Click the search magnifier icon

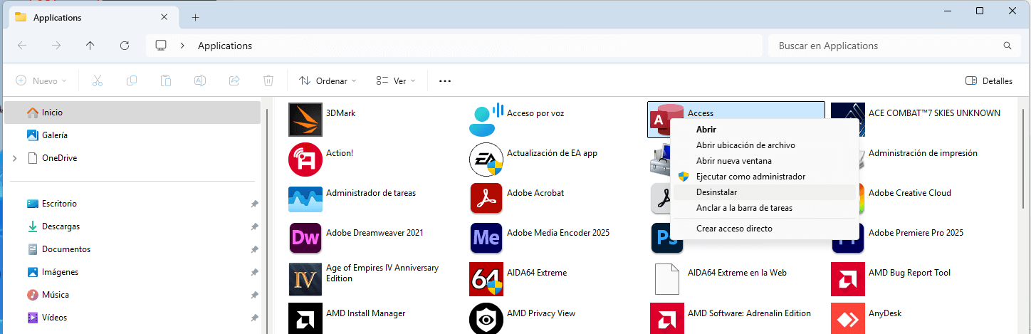pos(1007,46)
